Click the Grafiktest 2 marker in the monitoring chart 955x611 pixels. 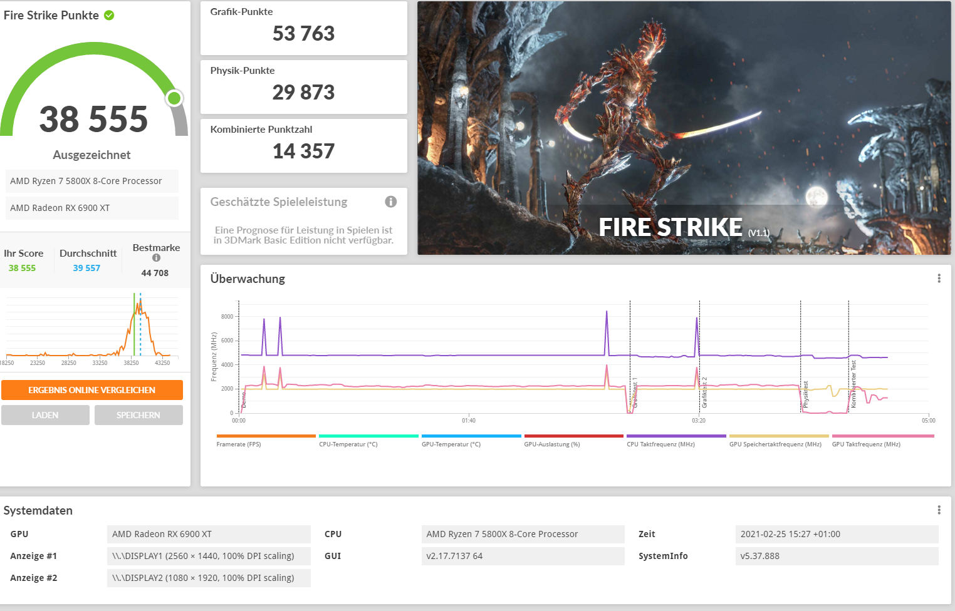point(704,393)
